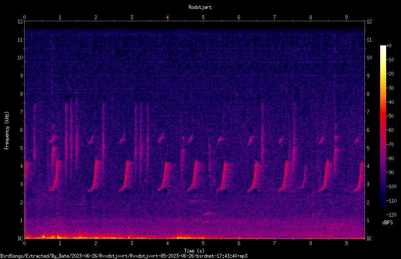Click the '-10' colorbar label
401x259 pixels.
click(x=390, y=60)
